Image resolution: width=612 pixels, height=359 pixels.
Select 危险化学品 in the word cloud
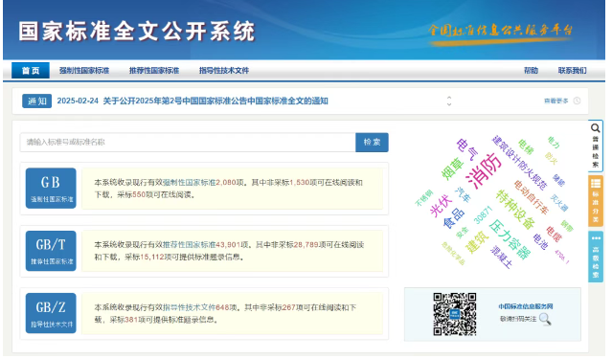pos(453,254)
